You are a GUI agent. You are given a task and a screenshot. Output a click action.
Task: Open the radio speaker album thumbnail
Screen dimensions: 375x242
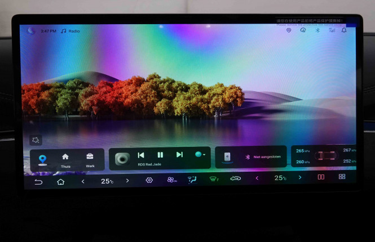coord(122,159)
